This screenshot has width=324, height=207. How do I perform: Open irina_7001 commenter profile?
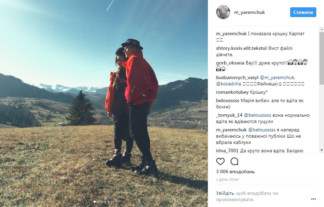[x=227, y=151]
